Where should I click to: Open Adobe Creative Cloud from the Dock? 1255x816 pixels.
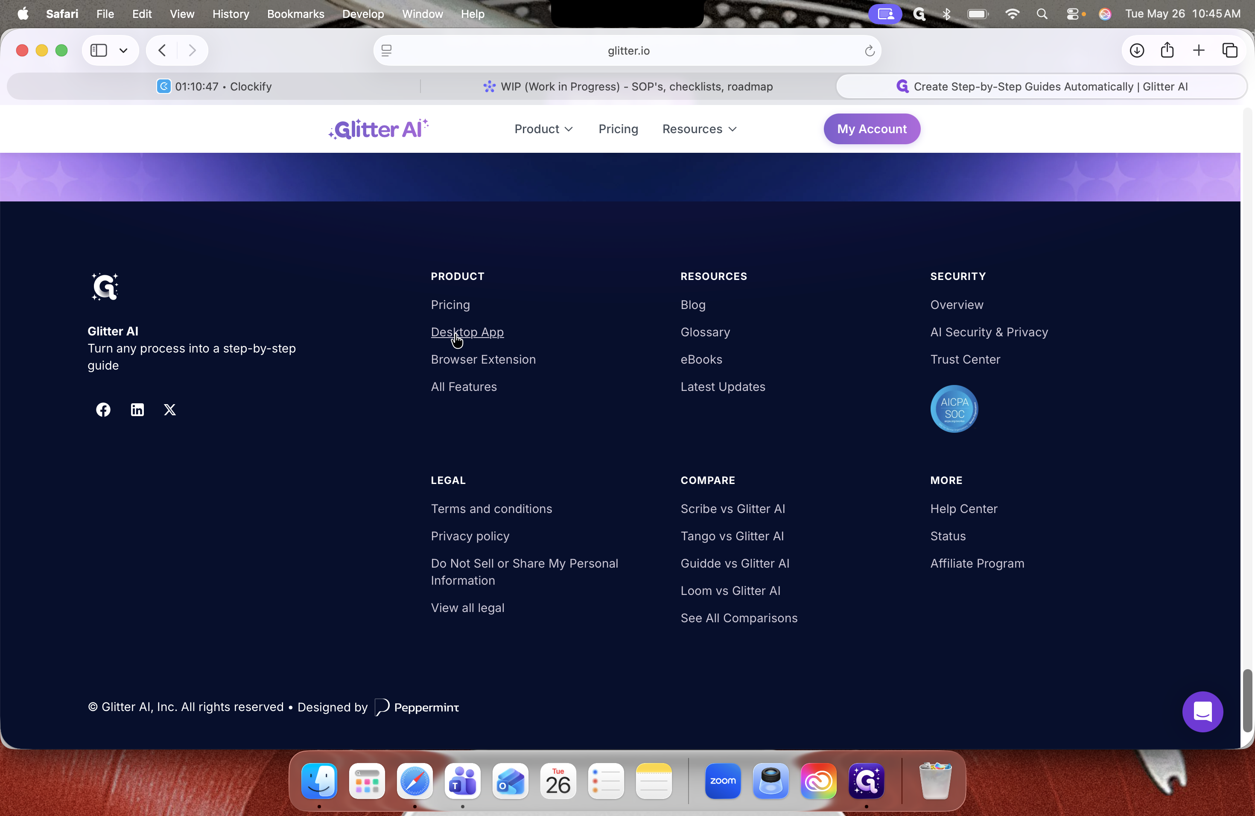(818, 781)
